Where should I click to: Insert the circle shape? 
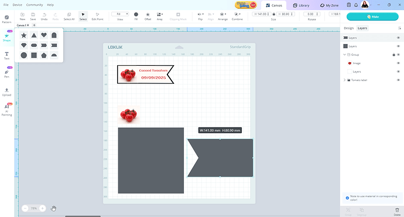pyautogui.click(x=23, y=55)
